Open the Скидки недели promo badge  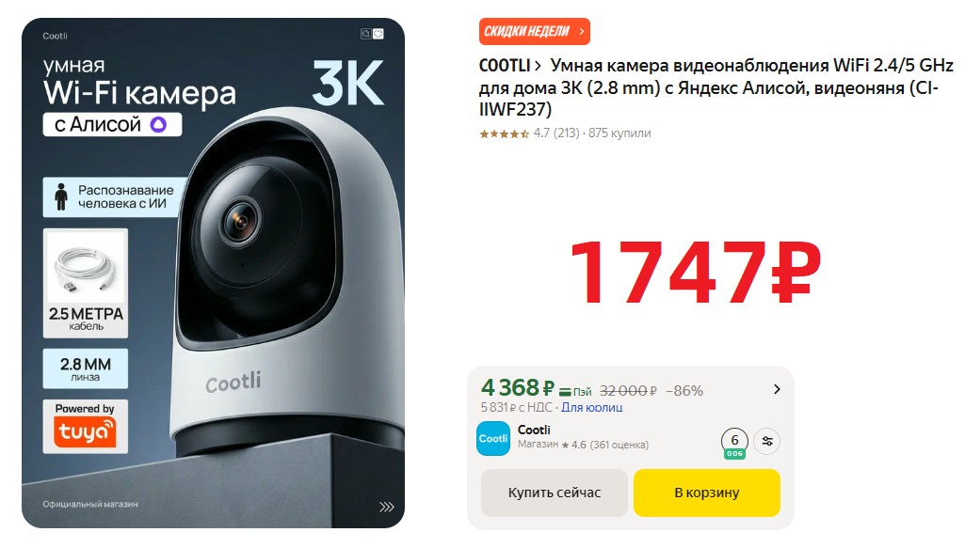coord(534,31)
